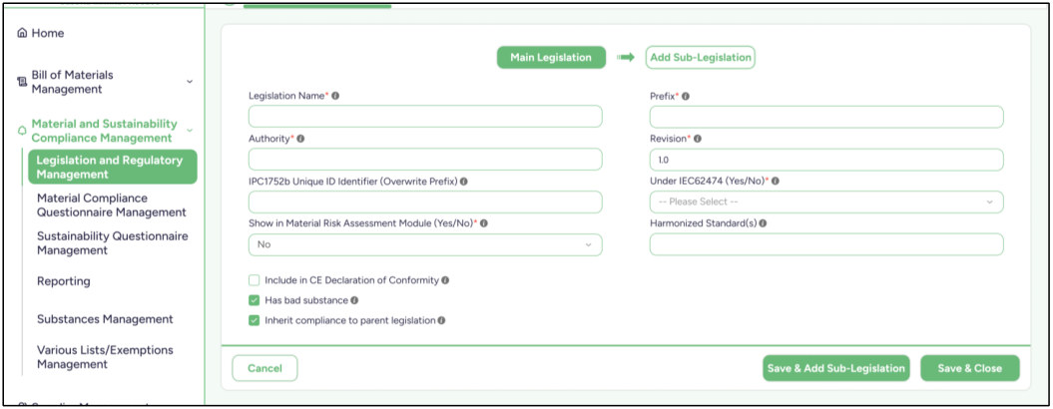1053x409 pixels.
Task: Click info icon next to Legislation Name
Action: 335,96
